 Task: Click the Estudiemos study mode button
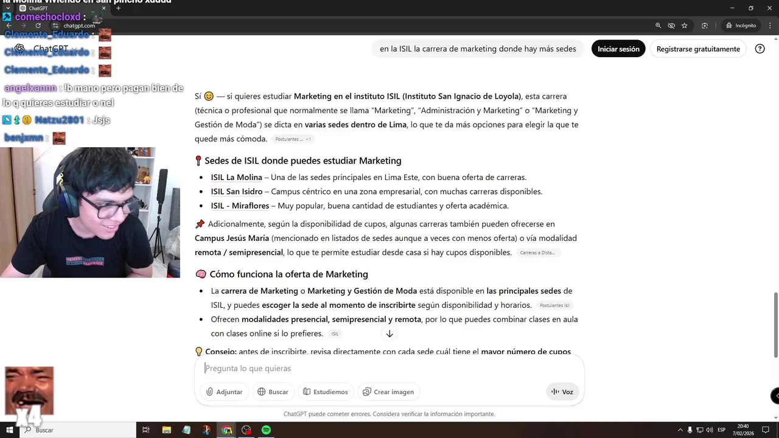click(326, 392)
